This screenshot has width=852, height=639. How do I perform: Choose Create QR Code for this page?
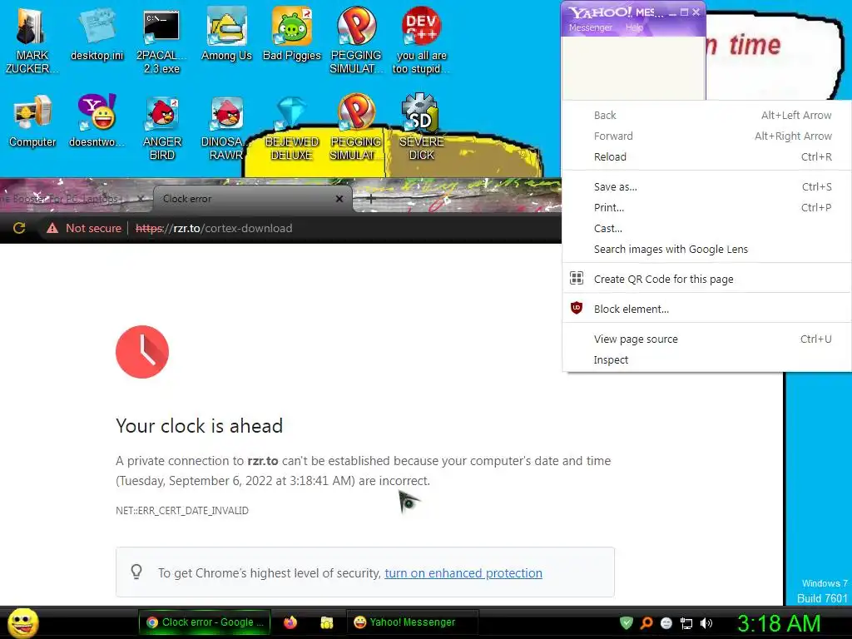[x=706, y=279]
